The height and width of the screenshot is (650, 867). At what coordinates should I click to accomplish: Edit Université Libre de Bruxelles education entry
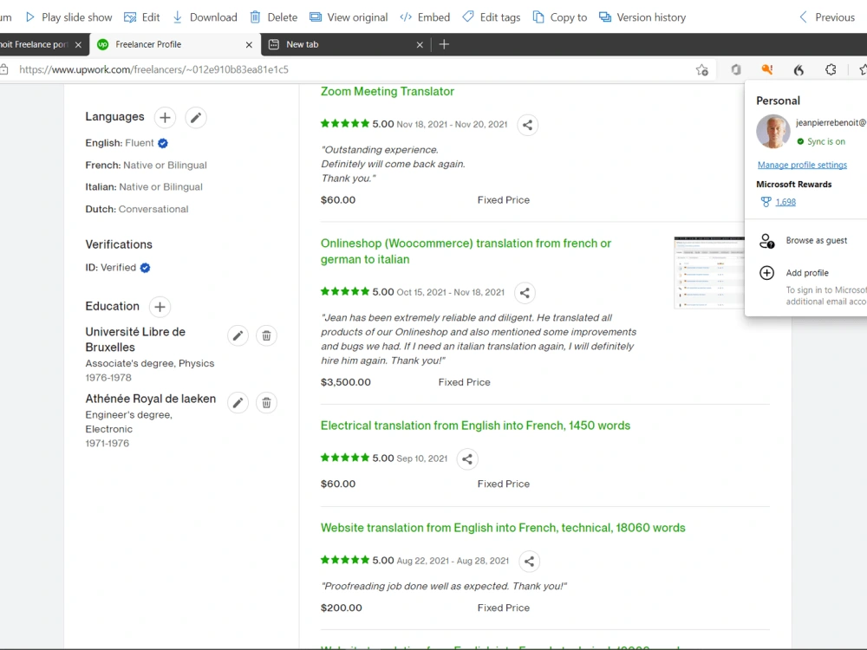(238, 335)
